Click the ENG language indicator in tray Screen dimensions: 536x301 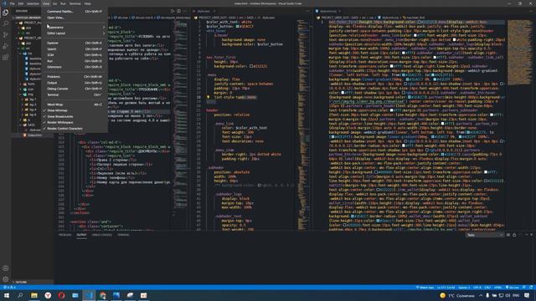pos(516,295)
